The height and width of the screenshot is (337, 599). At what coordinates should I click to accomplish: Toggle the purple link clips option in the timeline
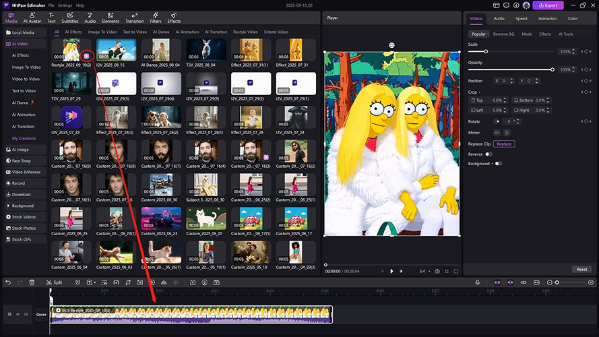click(x=497, y=282)
